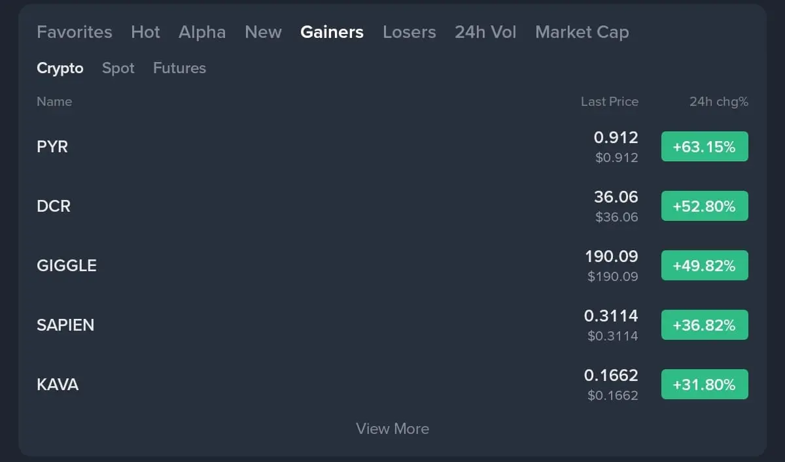Choose the Crypto sub-tab
This screenshot has height=462, width=785.
coord(60,68)
